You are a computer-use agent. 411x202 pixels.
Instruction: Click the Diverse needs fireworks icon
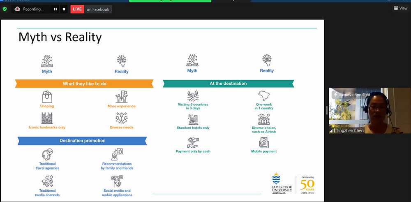[121, 118]
